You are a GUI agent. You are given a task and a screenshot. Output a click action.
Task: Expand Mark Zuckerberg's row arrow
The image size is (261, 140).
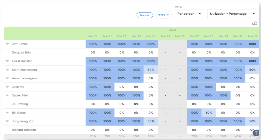[7, 70]
